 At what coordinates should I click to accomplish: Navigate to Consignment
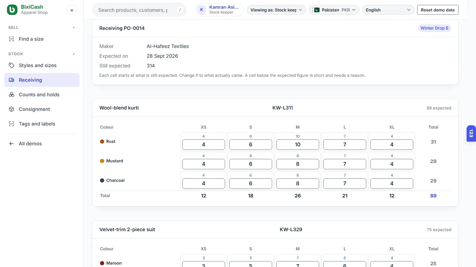(x=42, y=109)
